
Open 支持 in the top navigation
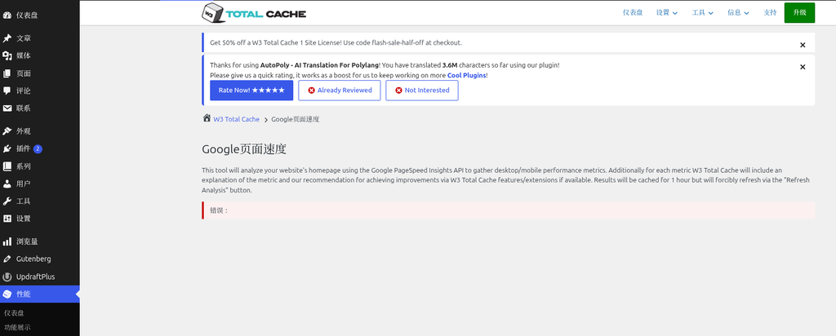[x=770, y=13]
